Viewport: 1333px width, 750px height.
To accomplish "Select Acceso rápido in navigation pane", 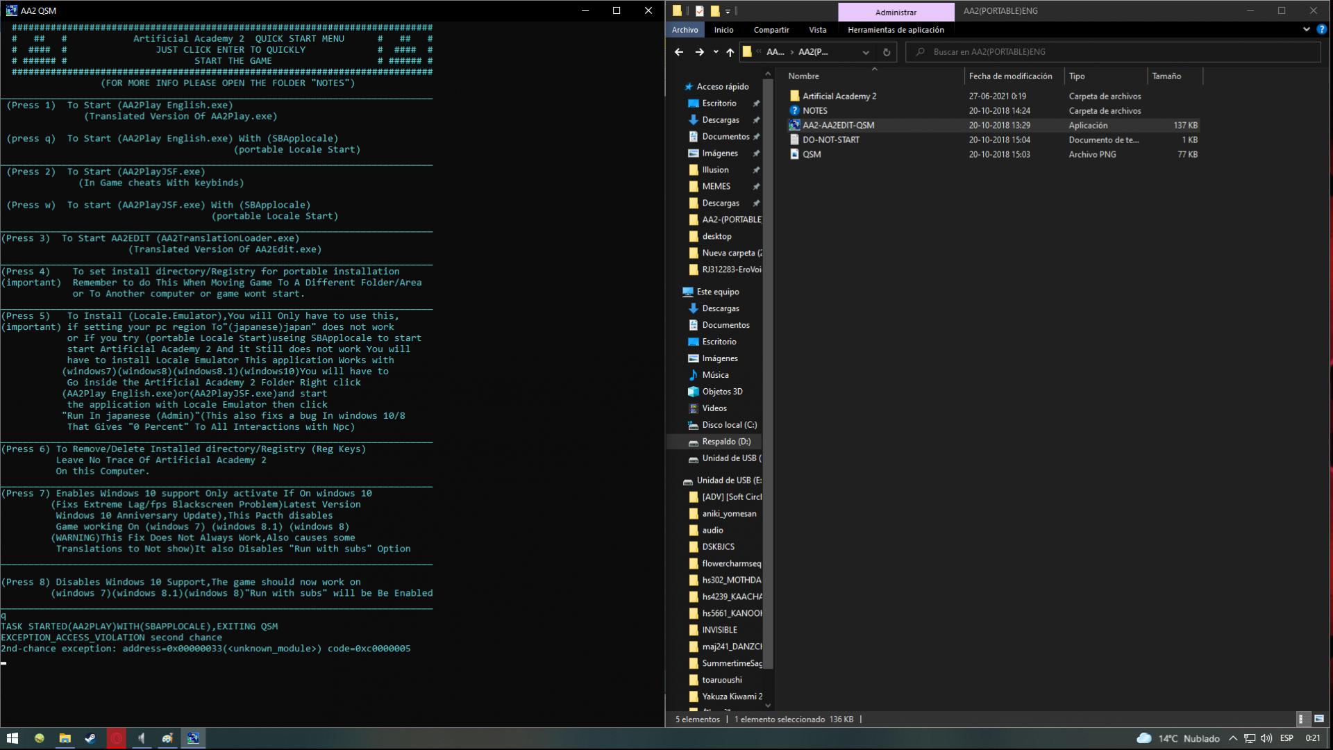I will click(722, 87).
